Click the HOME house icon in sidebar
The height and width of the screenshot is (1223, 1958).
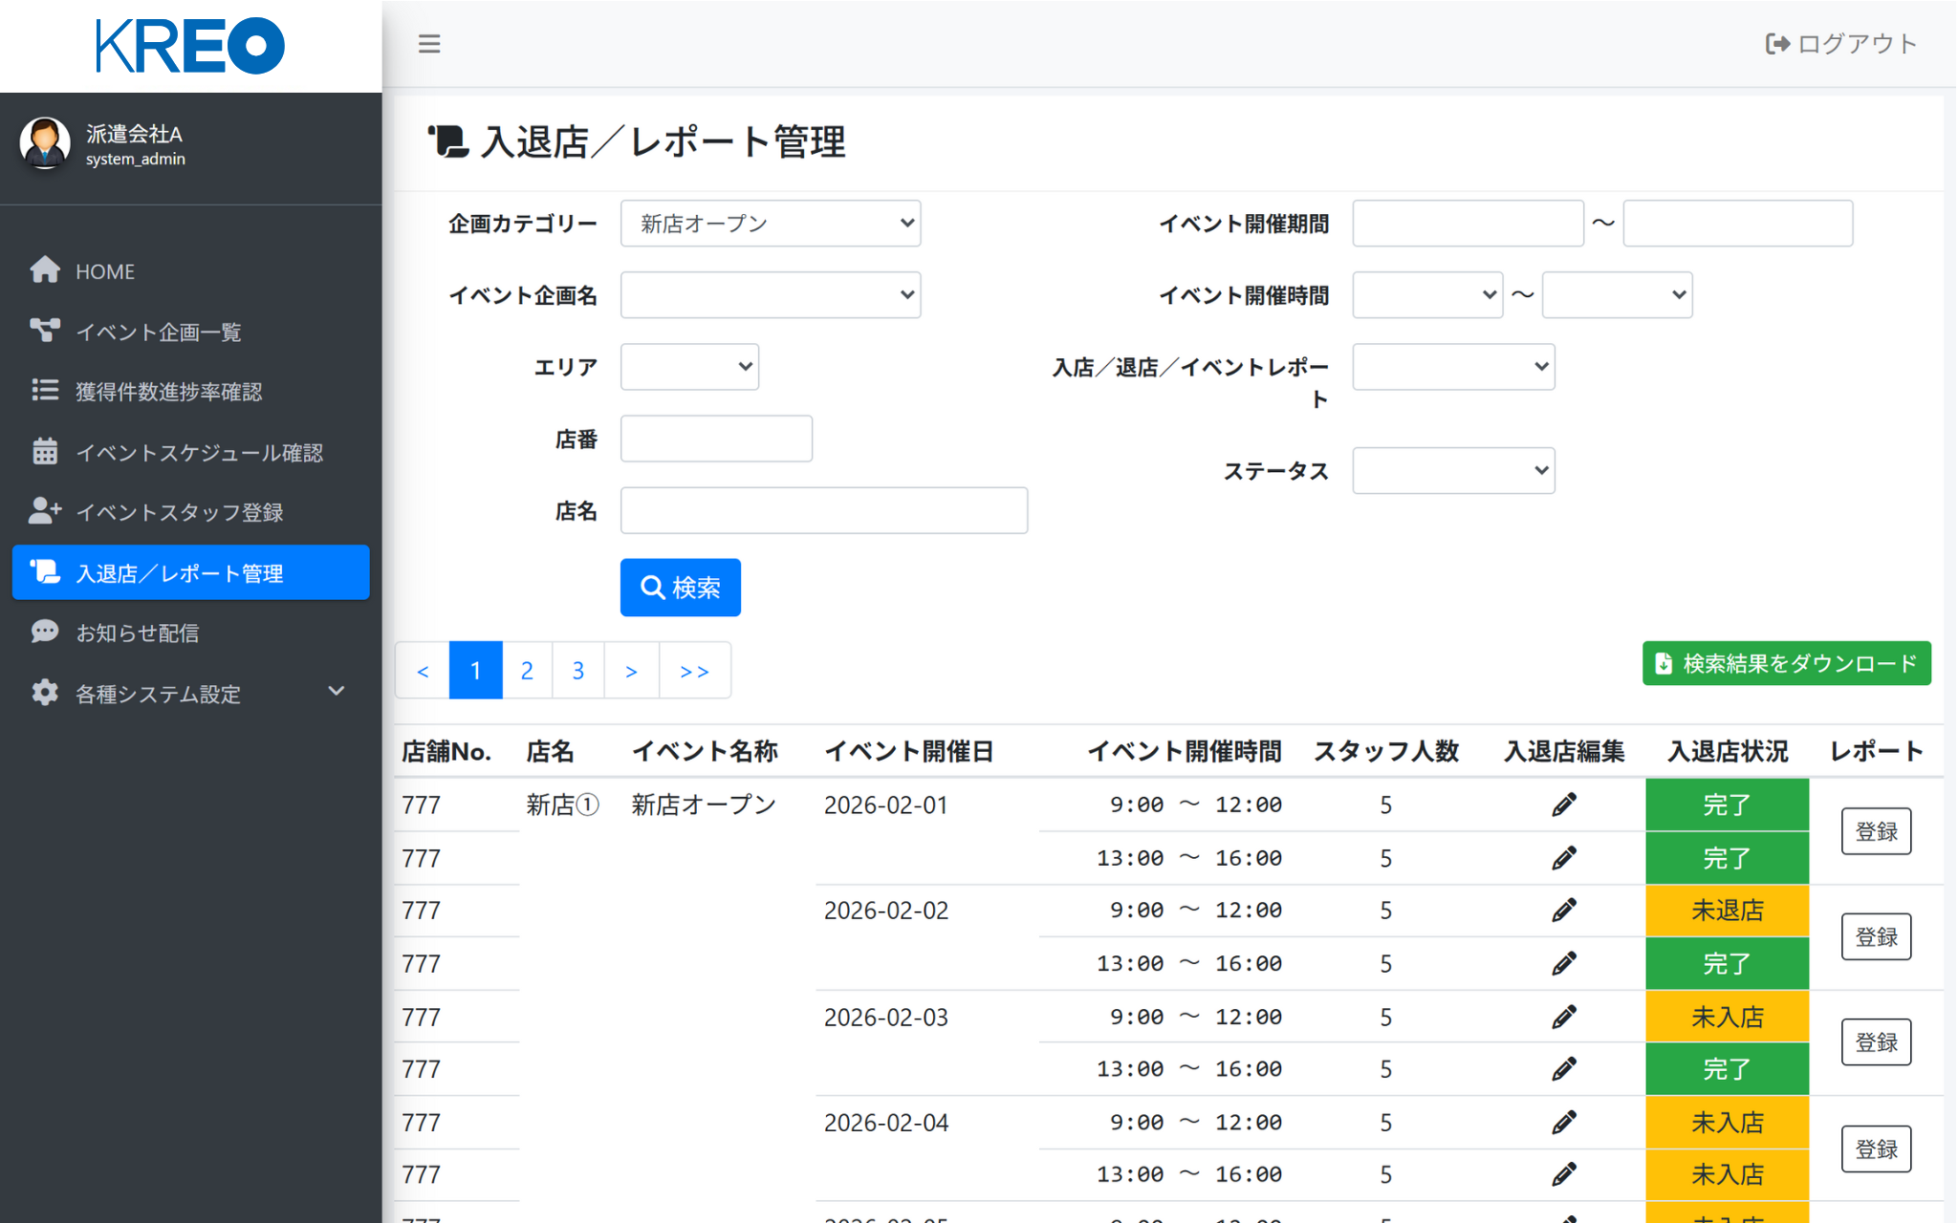click(45, 270)
